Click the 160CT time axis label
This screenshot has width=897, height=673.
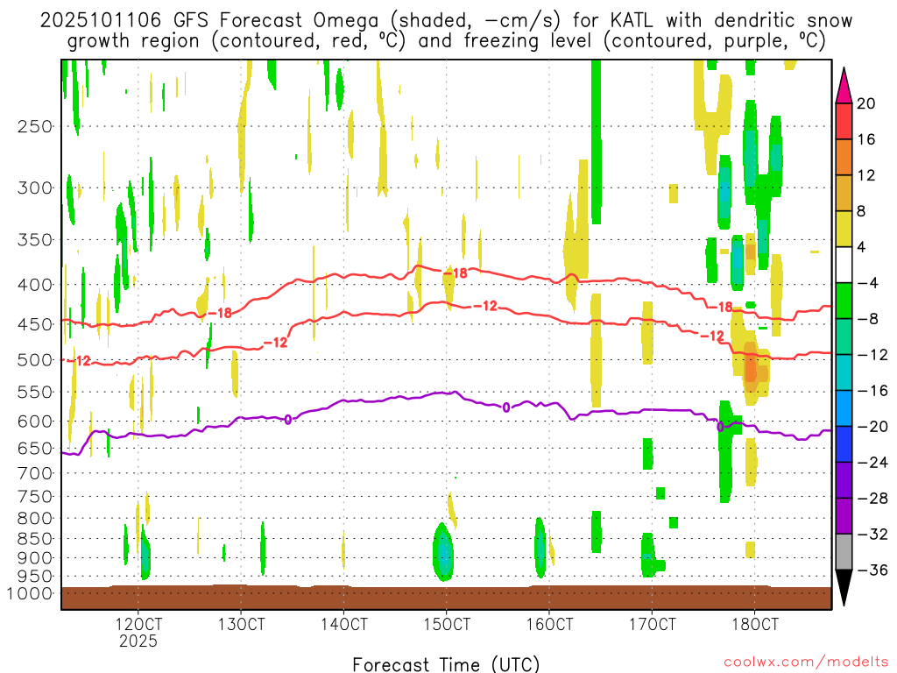point(549,624)
